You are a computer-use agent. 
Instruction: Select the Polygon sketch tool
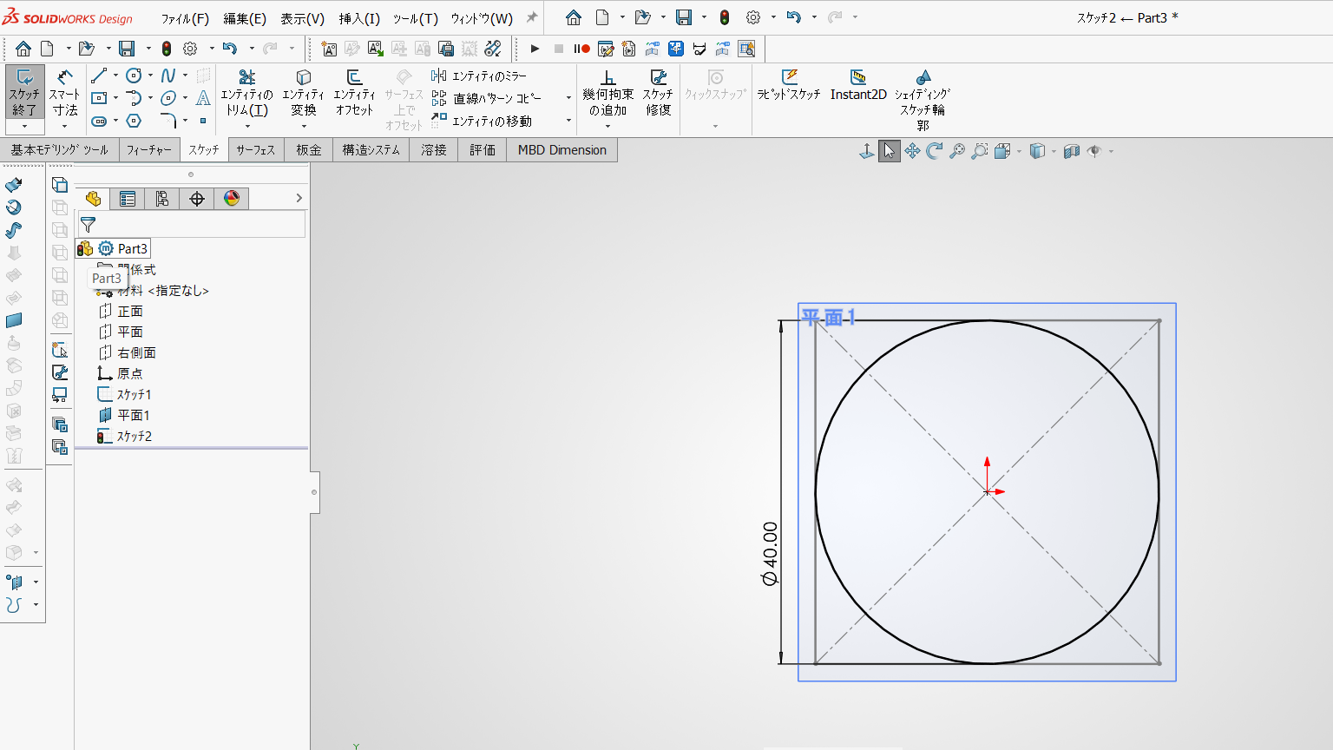tap(134, 121)
